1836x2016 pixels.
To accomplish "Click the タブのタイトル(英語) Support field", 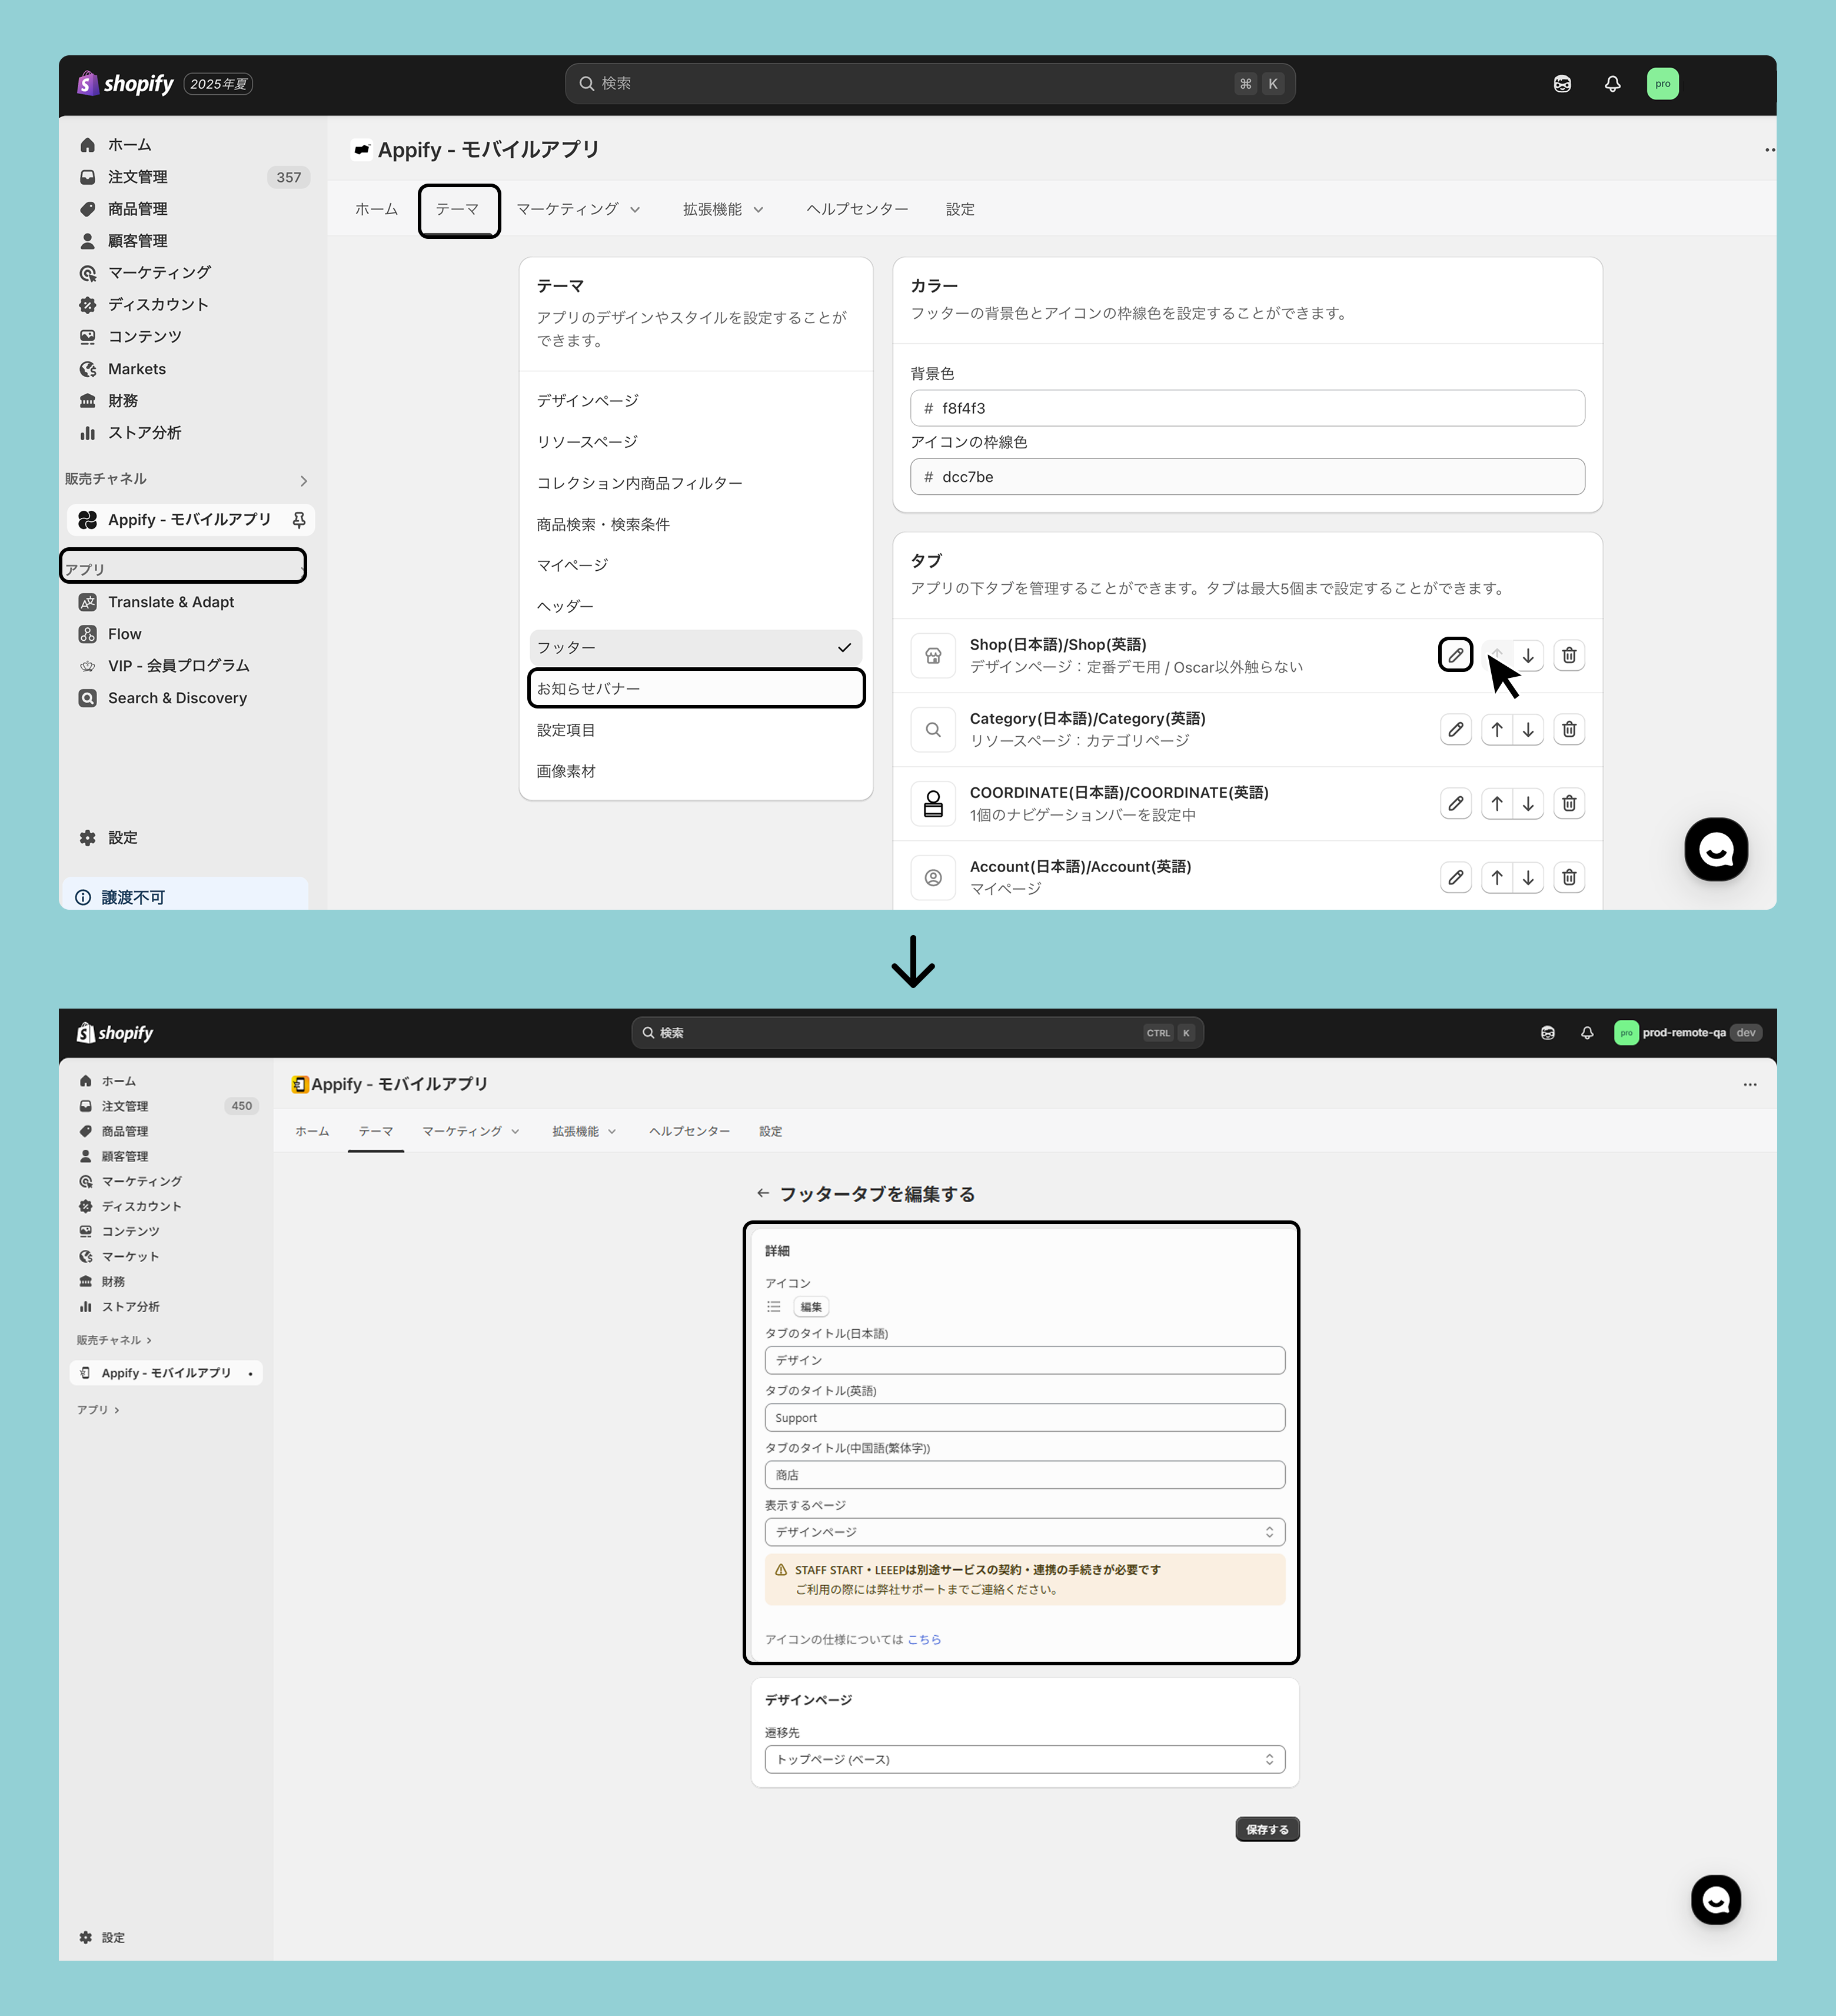I will point(1024,1417).
